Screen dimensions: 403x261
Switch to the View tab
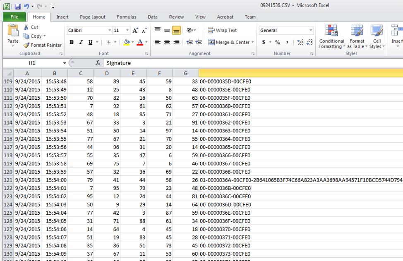point(200,17)
